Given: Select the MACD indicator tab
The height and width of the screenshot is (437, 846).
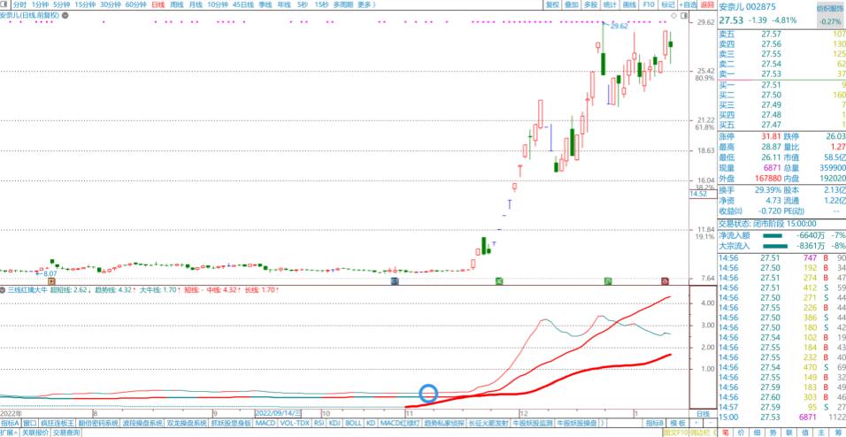Looking at the screenshot, I should click(x=266, y=423).
